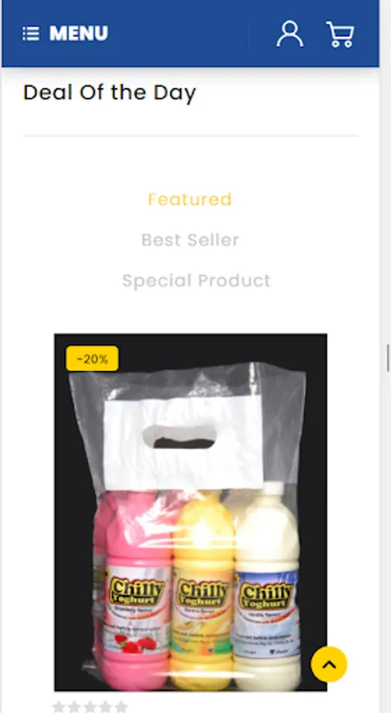This screenshot has height=713, width=391.
Task: Click the -20% discount badge
Action: (x=92, y=359)
